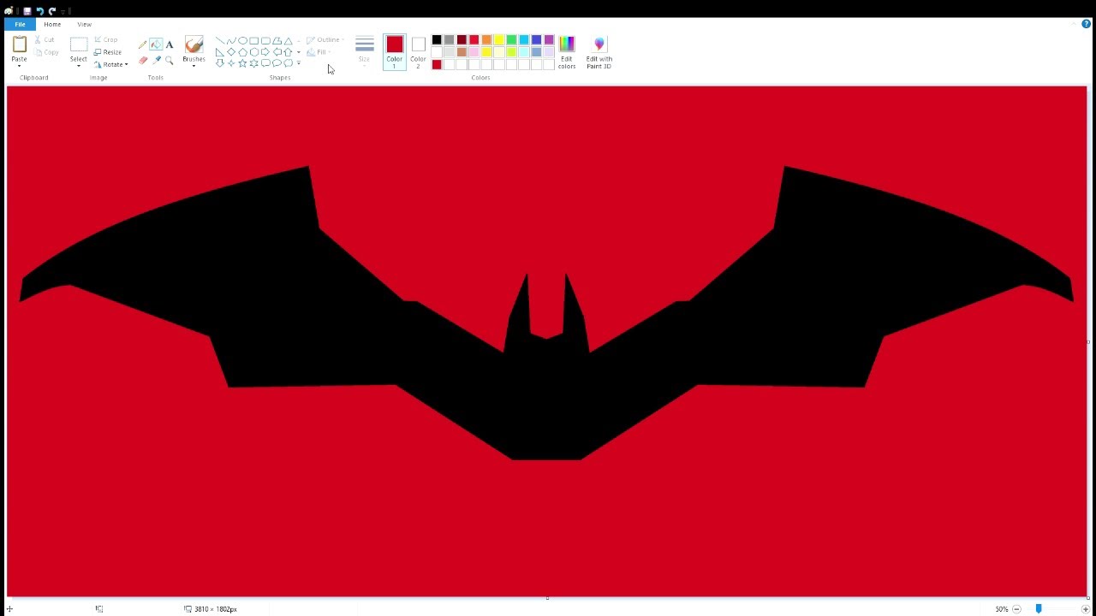Image resolution: width=1096 pixels, height=616 pixels.
Task: Switch to the Home tab
Action: 52,24
